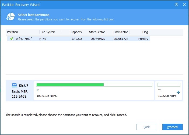The height and width of the screenshot is (135, 189).
Task: Toggle the 0 (PC-HELP) partition checkbox
Action: pyautogui.click(x=12, y=39)
